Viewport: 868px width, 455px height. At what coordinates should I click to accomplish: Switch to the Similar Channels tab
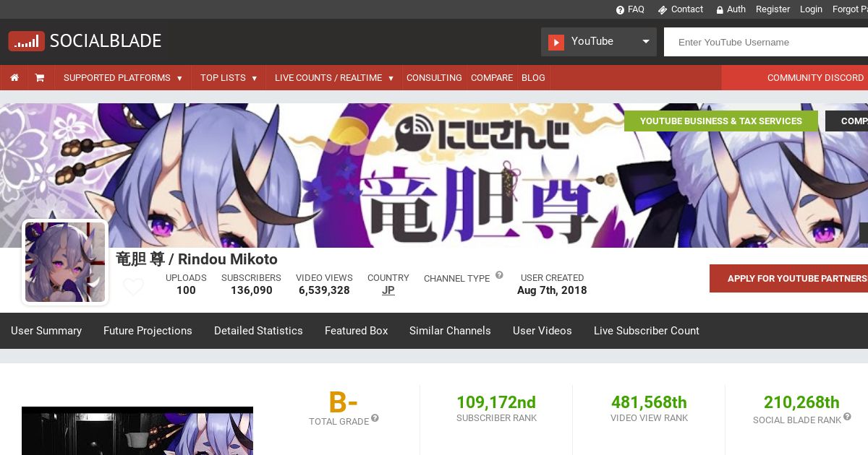point(450,331)
